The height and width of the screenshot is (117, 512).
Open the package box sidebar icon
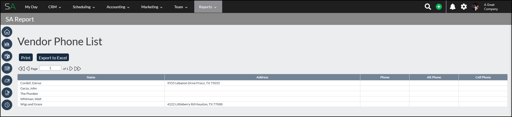(7, 56)
